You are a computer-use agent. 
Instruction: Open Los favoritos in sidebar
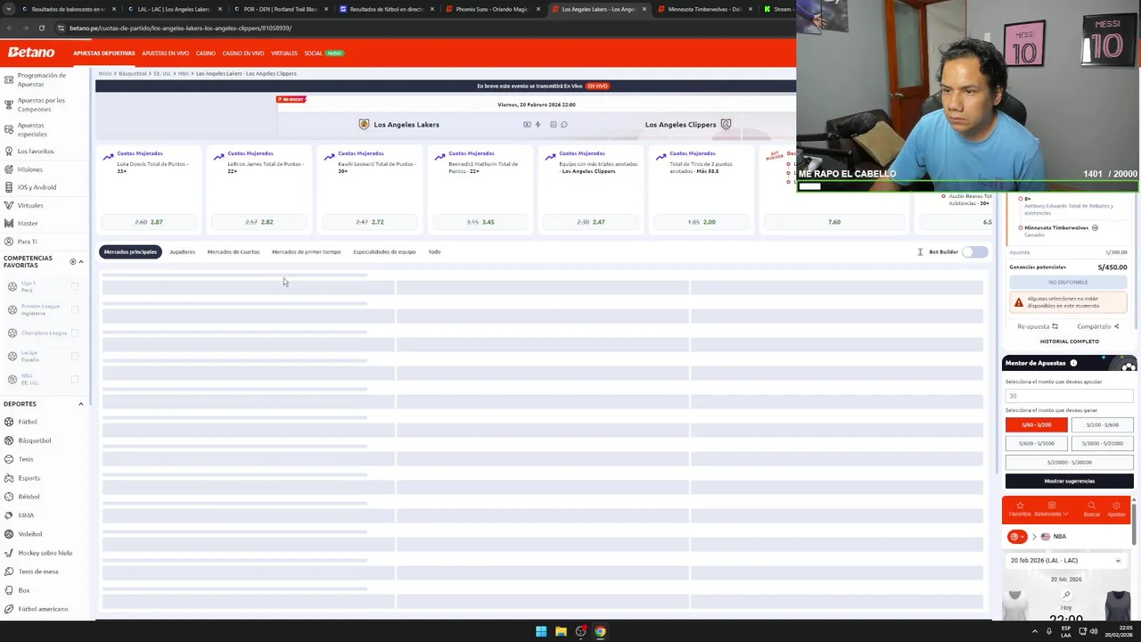[36, 151]
